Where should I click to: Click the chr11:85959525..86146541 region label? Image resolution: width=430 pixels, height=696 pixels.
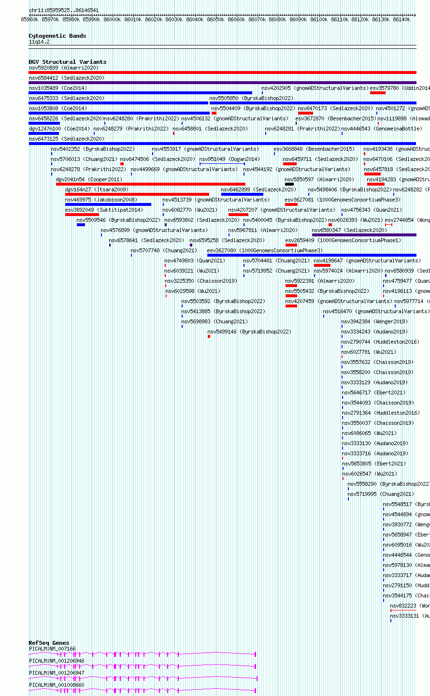point(64,10)
